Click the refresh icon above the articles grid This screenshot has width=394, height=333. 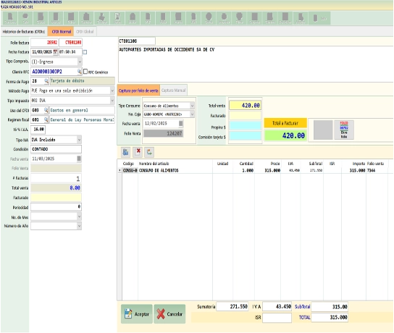point(149,152)
